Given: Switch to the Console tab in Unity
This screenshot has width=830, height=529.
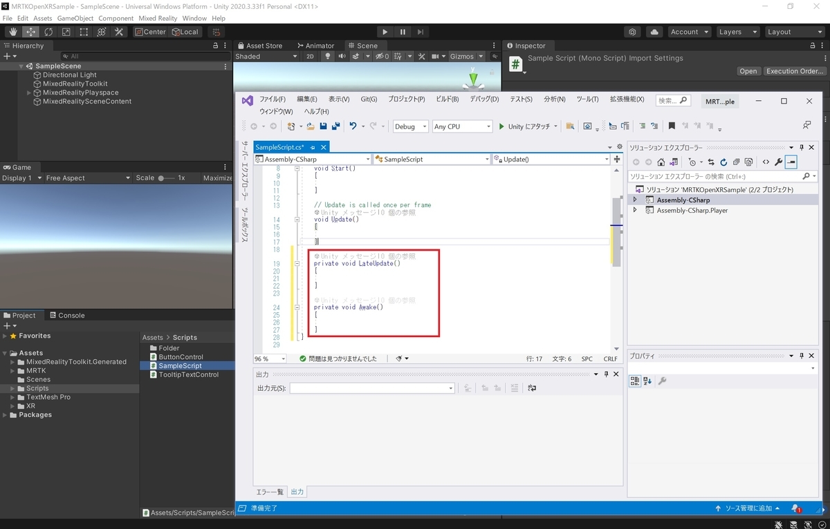Looking at the screenshot, I should (x=66, y=315).
